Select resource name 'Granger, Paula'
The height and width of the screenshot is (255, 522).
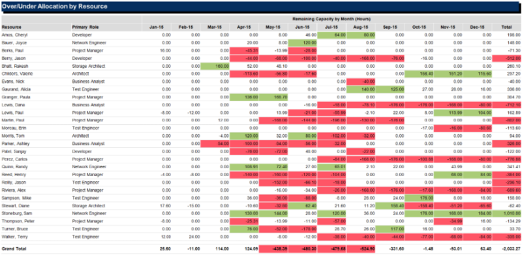(16, 97)
